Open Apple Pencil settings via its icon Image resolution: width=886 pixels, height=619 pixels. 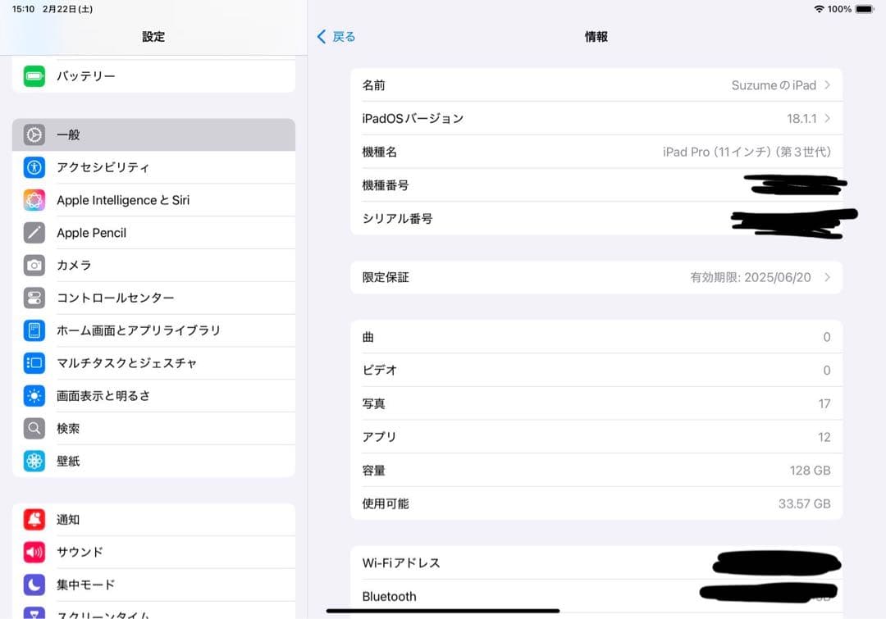click(x=34, y=232)
